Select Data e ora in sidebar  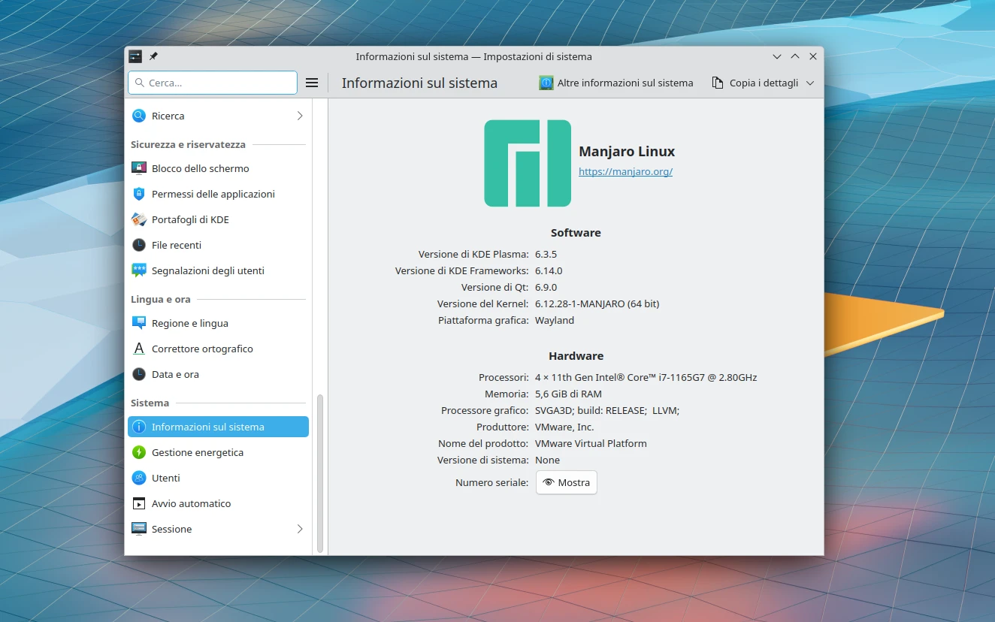coord(174,374)
